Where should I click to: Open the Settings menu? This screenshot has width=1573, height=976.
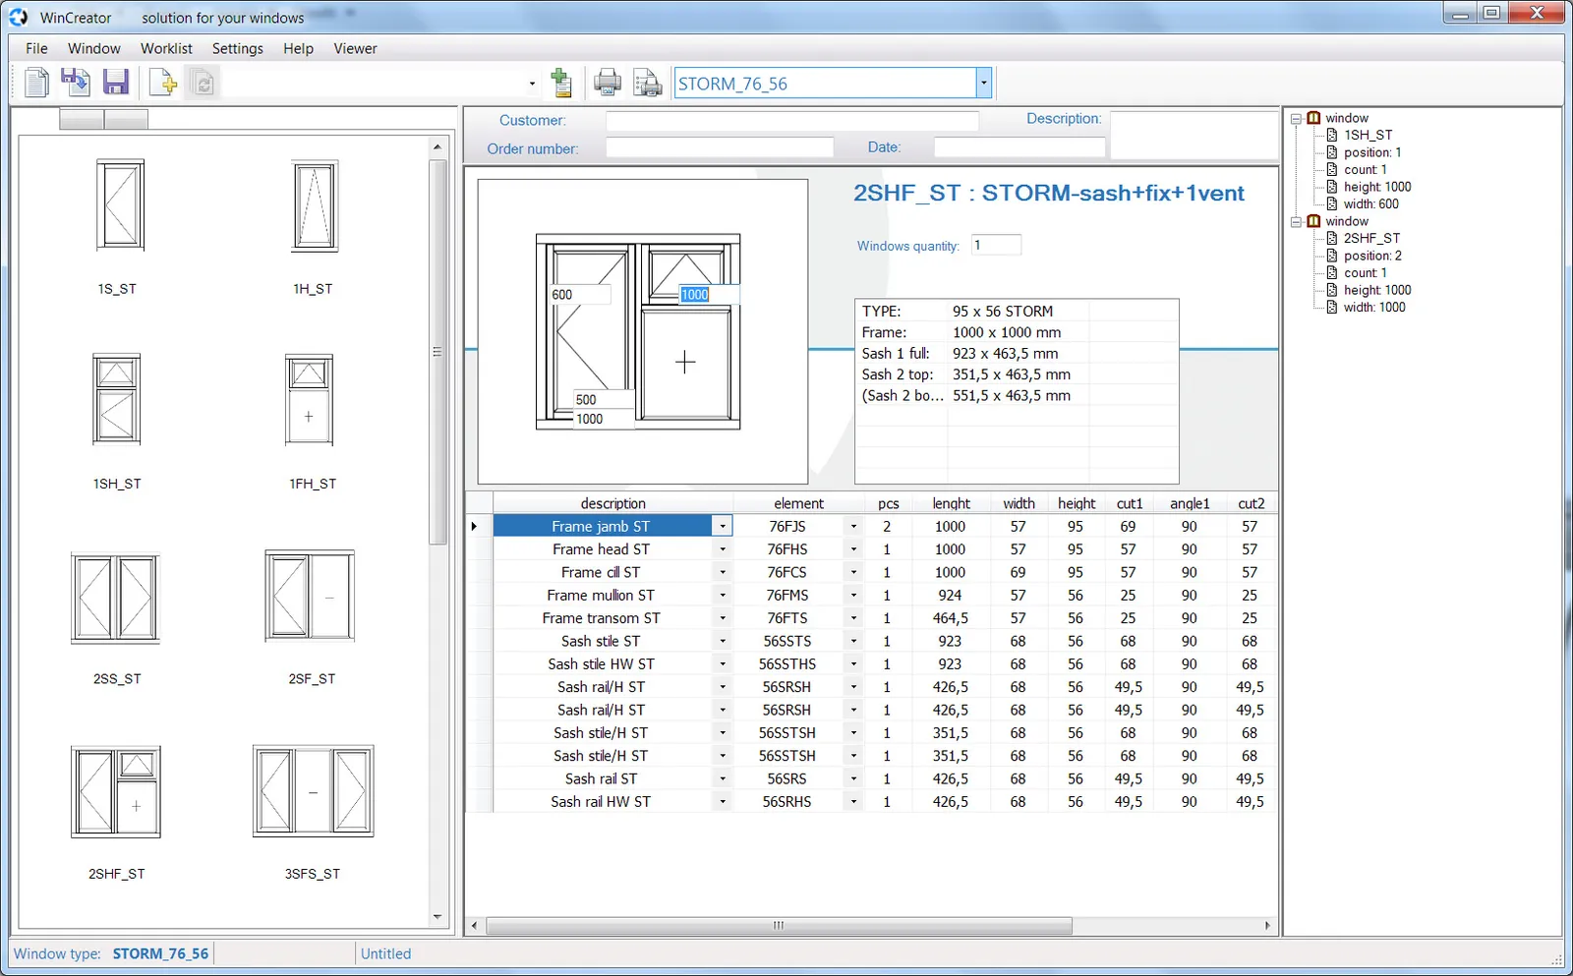pos(237,48)
